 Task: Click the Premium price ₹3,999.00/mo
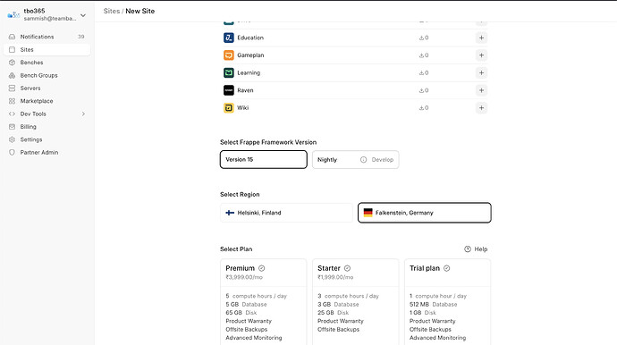[244, 277]
